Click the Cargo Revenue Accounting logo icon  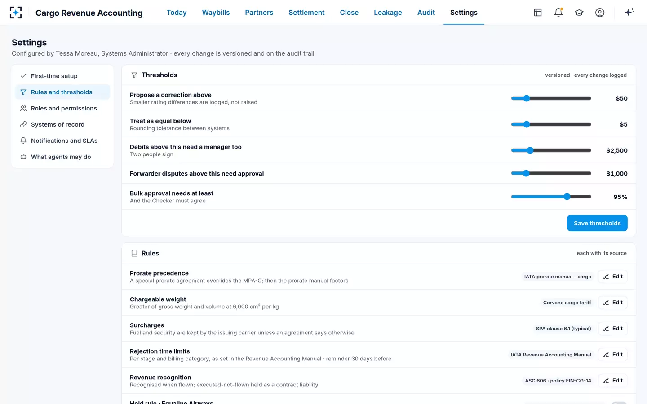tap(16, 13)
